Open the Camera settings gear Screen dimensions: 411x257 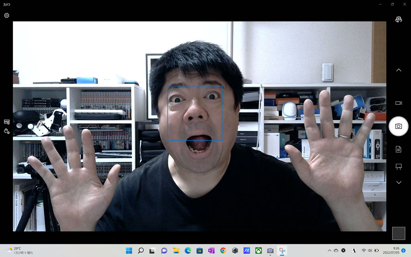pos(6,16)
